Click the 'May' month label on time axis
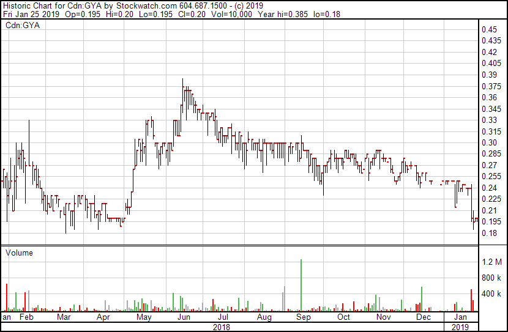The height and width of the screenshot is (332, 508). point(144,317)
